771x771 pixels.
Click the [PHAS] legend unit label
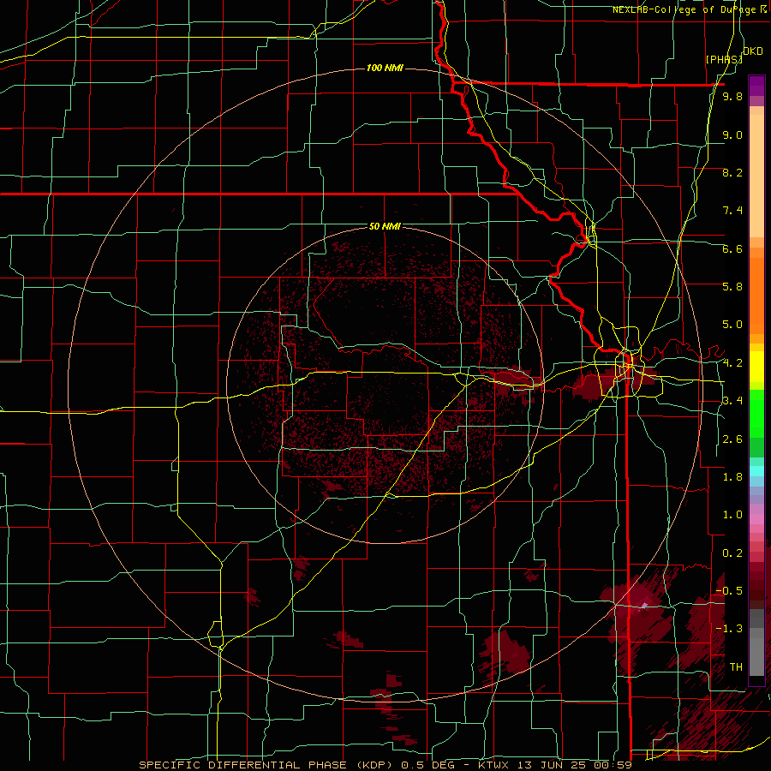[724, 59]
